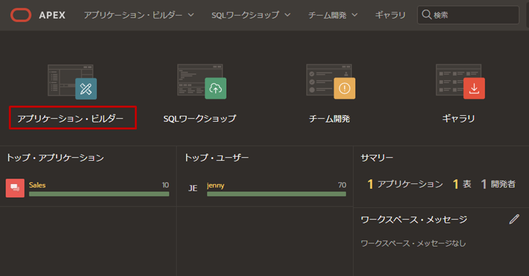Click the チーム開発 label under the tile
This screenshot has width=529, height=276.
click(x=330, y=119)
